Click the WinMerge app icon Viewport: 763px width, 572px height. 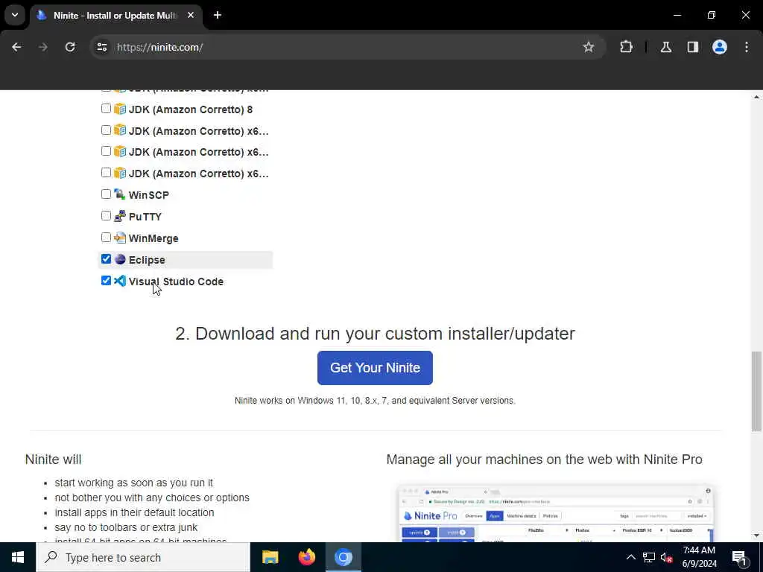(x=120, y=238)
